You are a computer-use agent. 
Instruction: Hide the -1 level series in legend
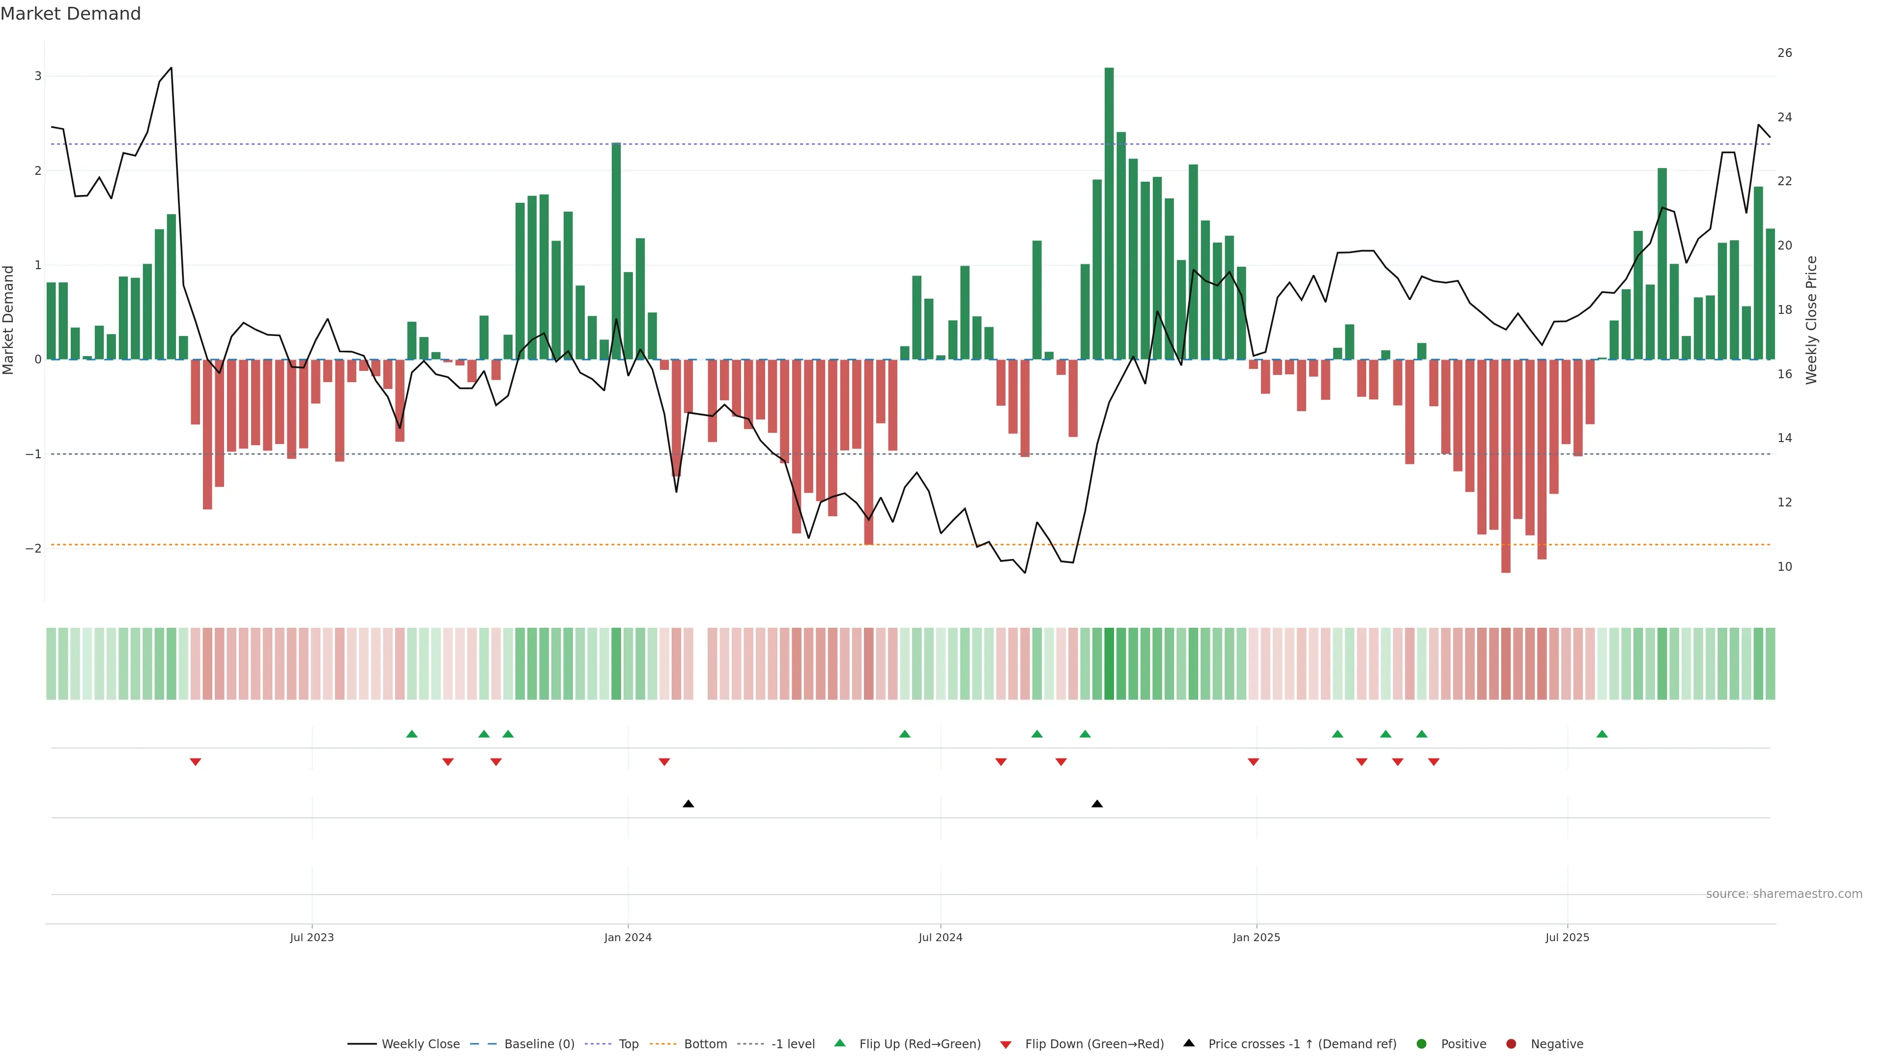click(x=793, y=1043)
